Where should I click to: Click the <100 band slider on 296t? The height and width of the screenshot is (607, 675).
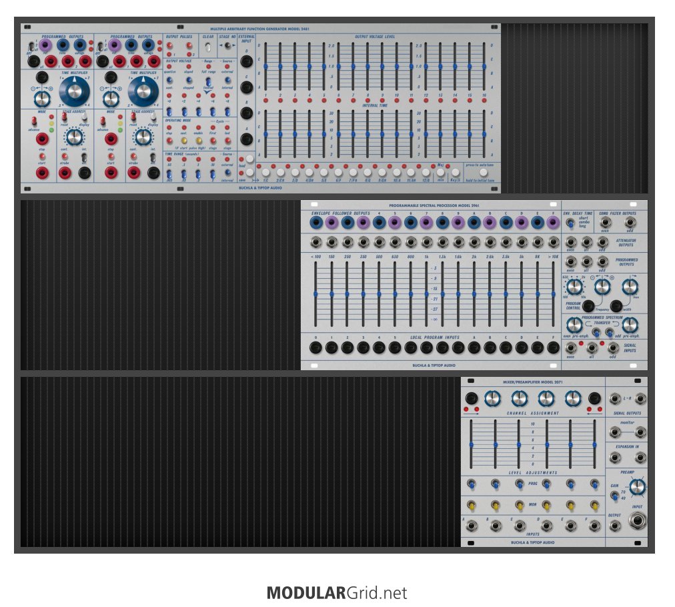point(315,294)
